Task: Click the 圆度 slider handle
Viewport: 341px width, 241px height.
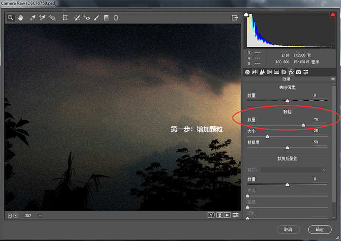Action: coord(247,207)
